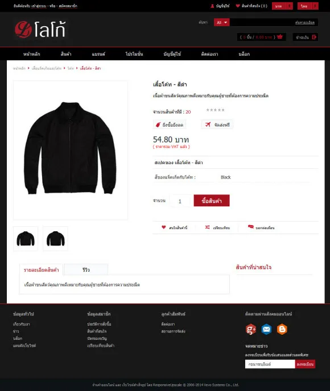The image size is (330, 391).
Task: Click the red heart wishlist icon under the buy button
Action: 164,227
